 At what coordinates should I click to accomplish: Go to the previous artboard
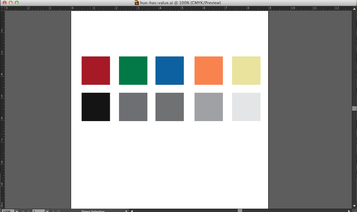[x=28, y=211]
